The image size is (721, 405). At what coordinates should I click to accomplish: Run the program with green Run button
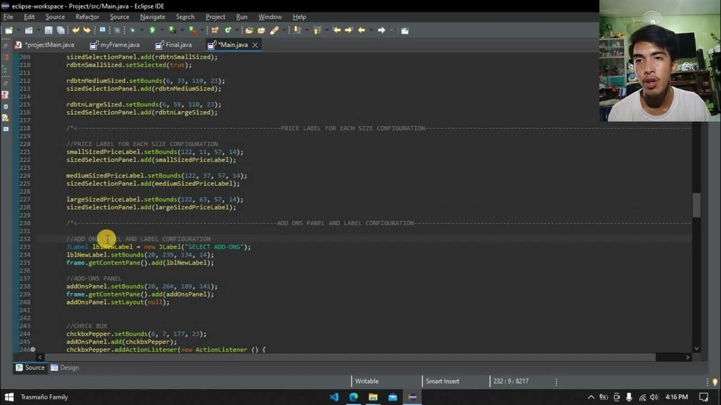tap(152, 30)
